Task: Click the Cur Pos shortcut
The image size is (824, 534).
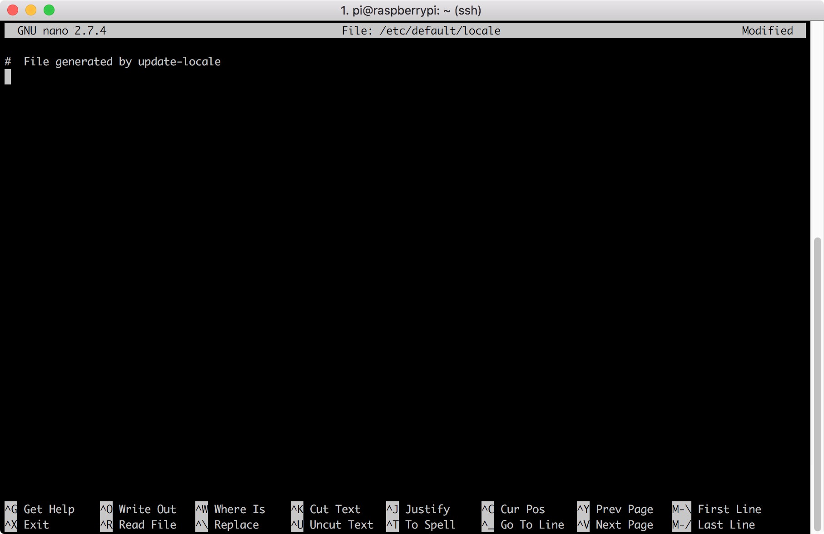Action: (x=513, y=509)
